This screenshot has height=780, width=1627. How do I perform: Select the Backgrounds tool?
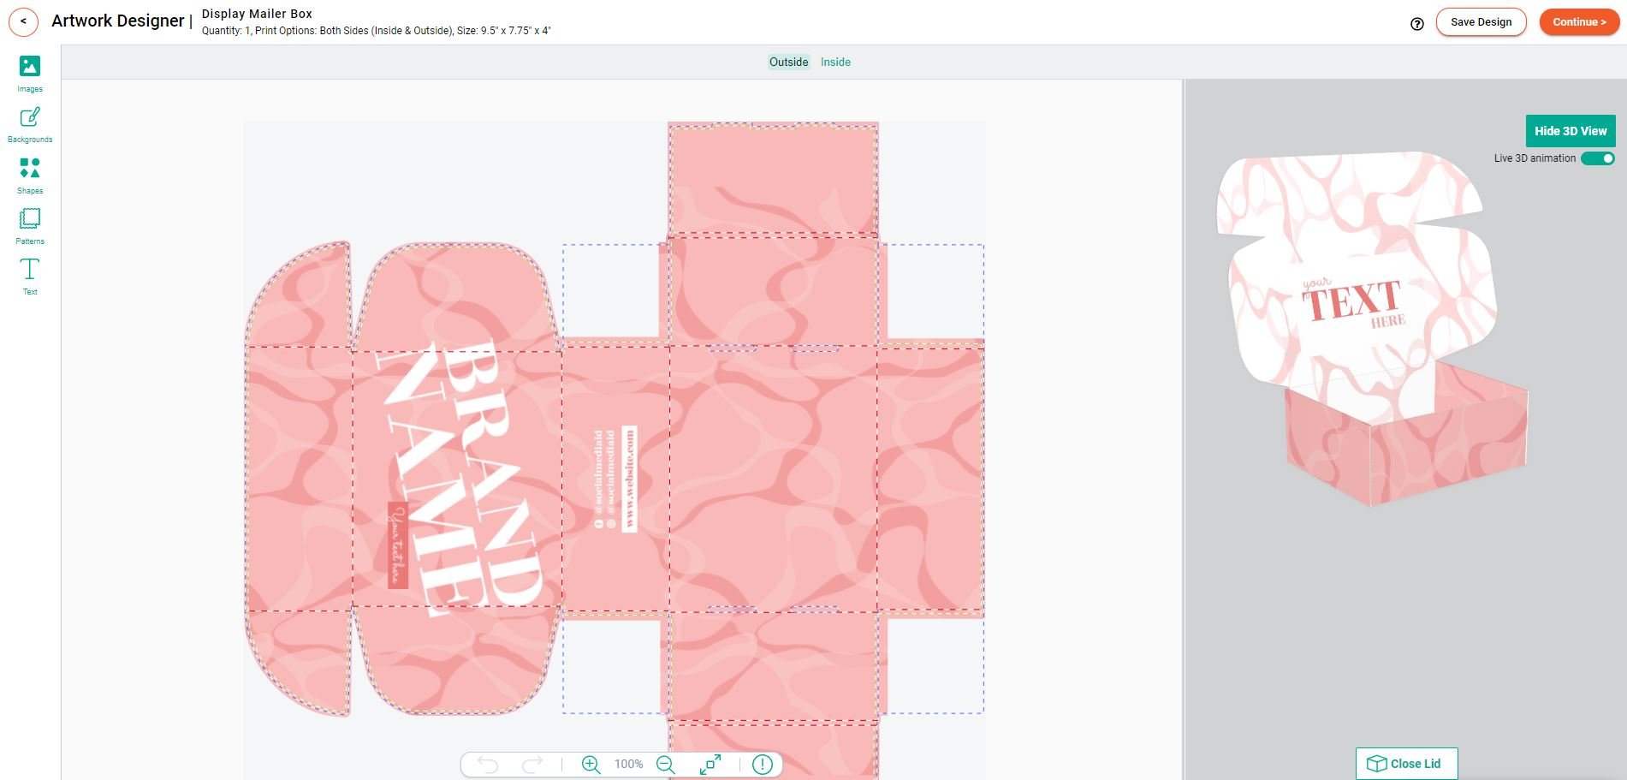click(x=29, y=122)
